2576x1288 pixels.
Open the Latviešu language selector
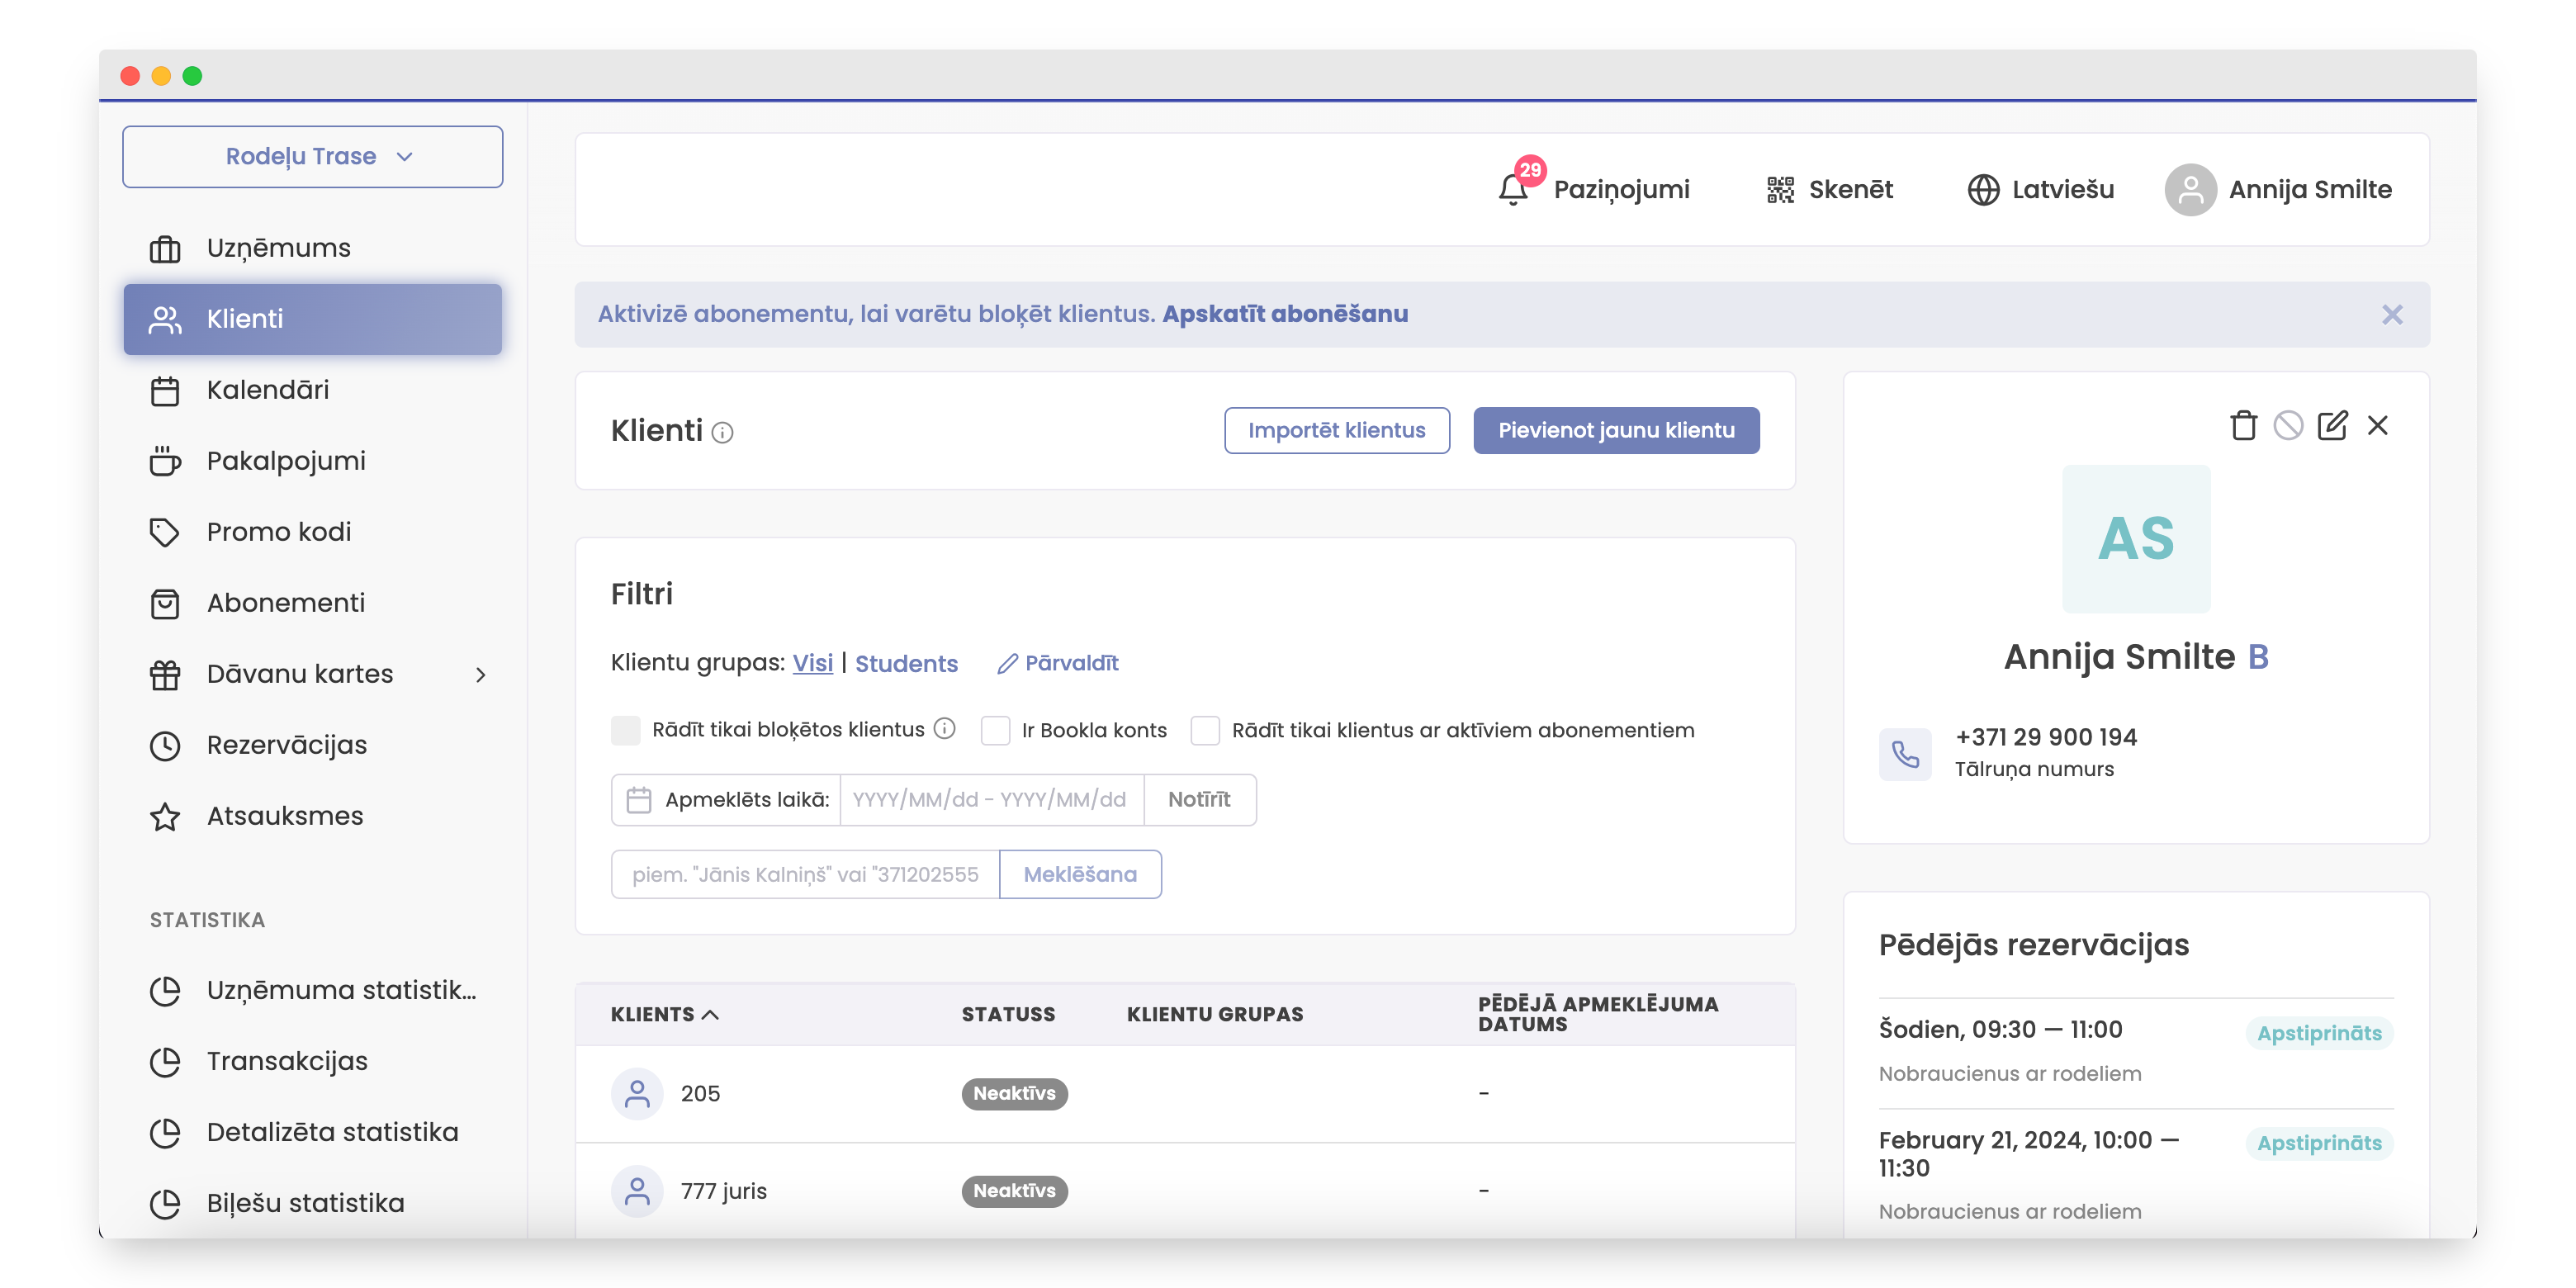pos(2041,189)
